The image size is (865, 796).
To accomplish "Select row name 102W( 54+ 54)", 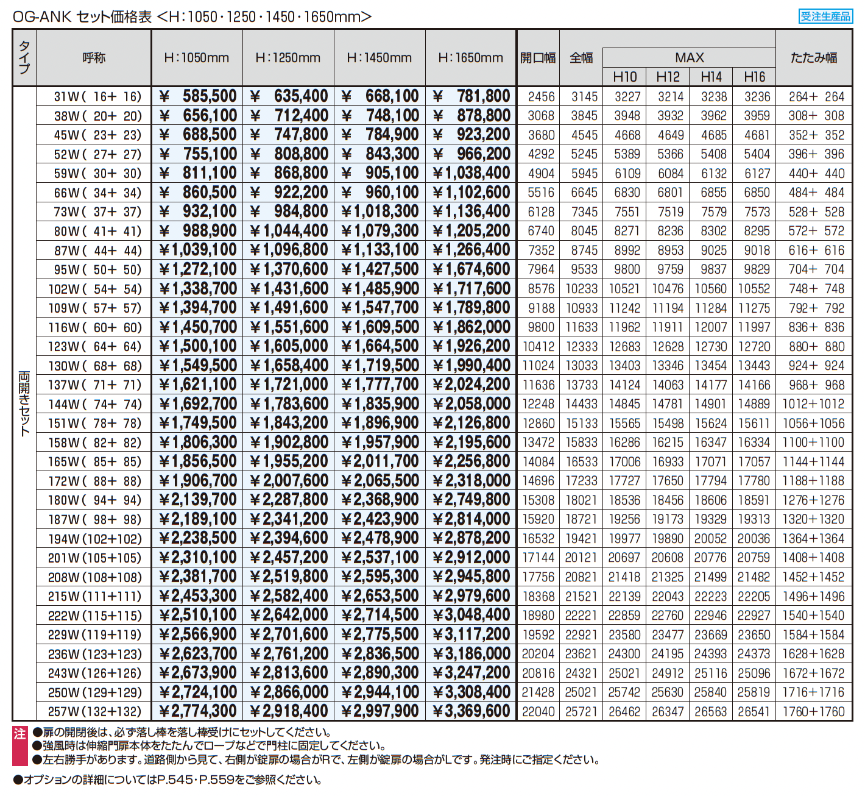I will 95,289.
